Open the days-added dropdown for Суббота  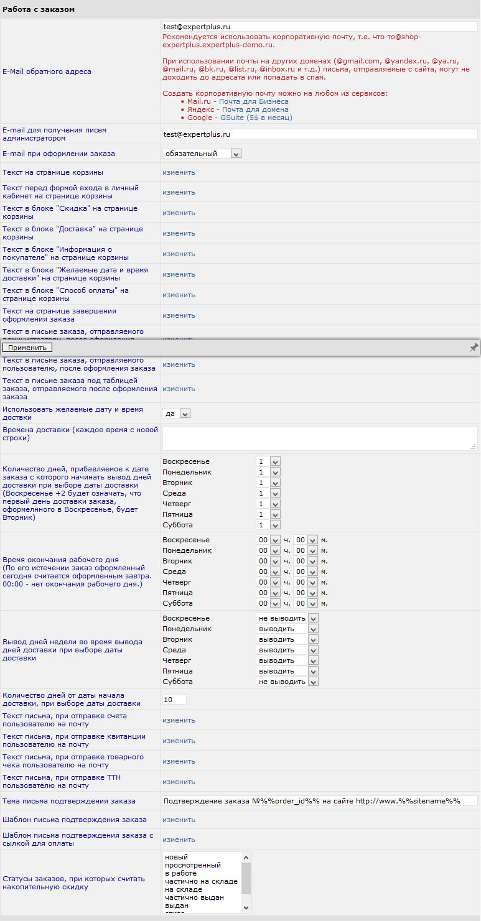pos(269,525)
